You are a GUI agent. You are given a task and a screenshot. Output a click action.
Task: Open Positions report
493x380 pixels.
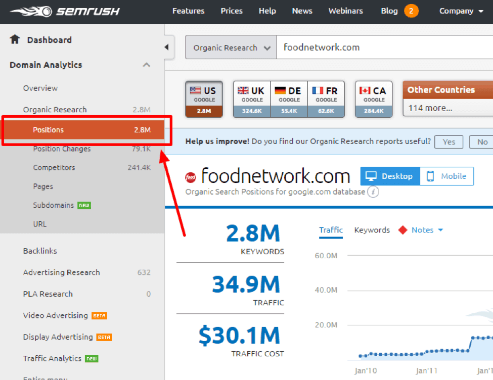83,130
